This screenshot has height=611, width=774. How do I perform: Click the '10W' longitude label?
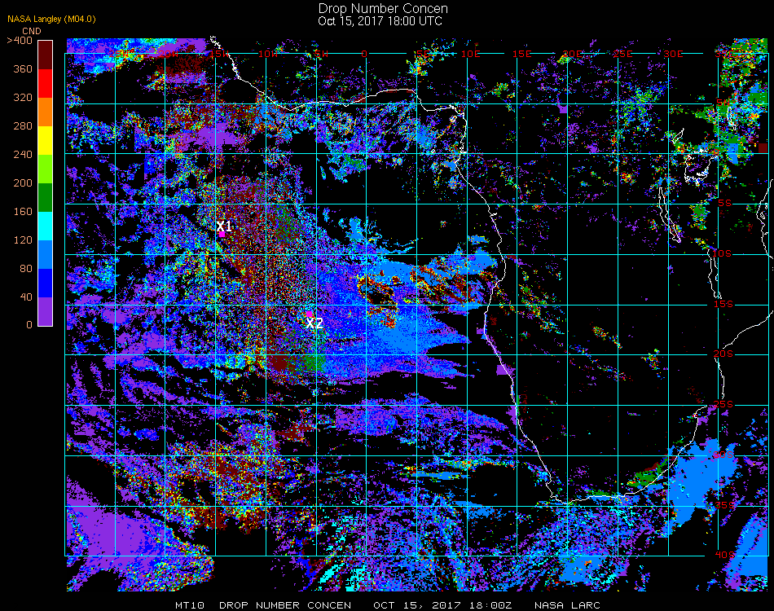(x=268, y=55)
